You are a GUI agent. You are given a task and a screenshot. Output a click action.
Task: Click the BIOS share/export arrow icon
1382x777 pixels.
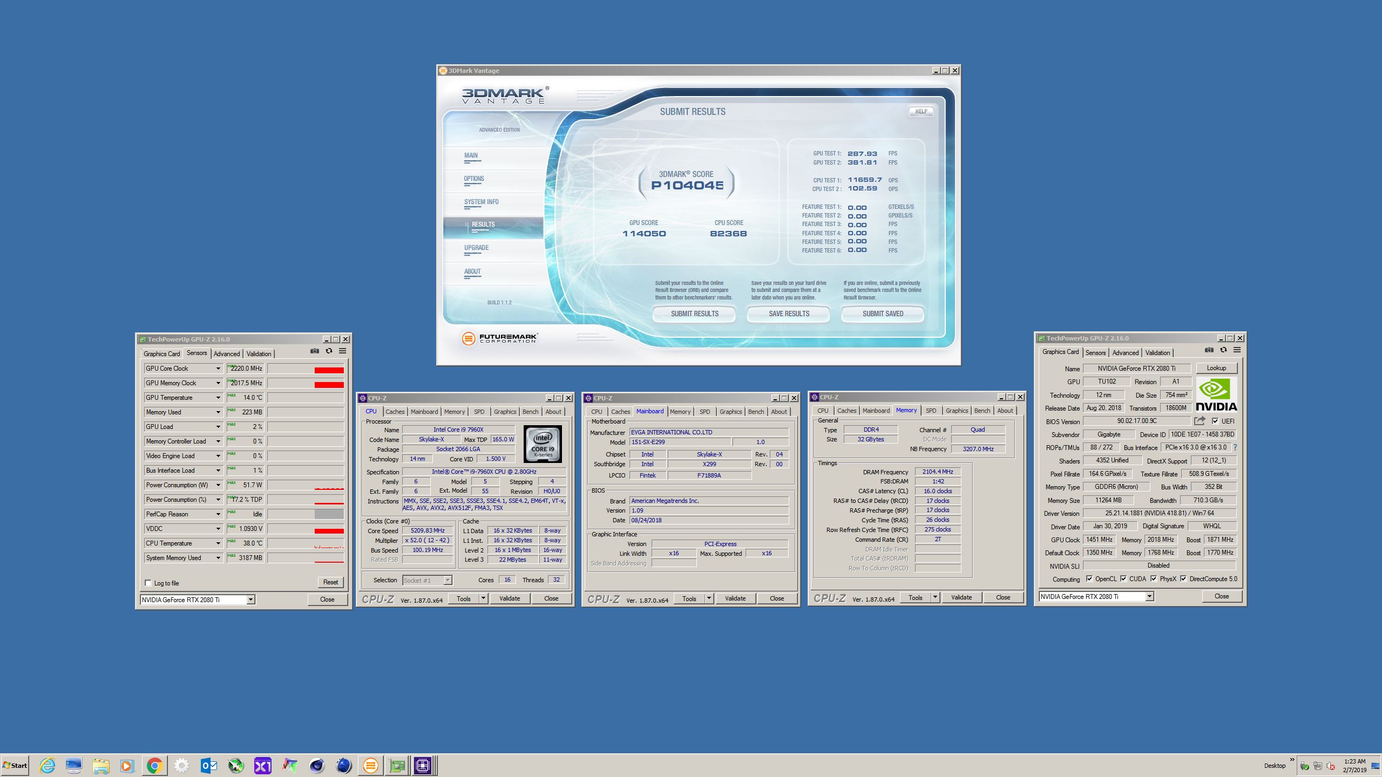click(x=1200, y=421)
